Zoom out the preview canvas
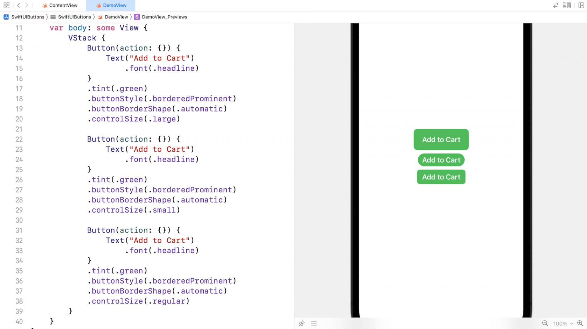 545,323
